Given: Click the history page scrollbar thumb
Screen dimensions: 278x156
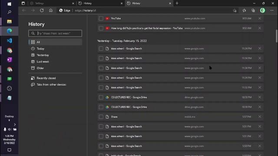Looking at the screenshot, I should [x=276, y=36].
